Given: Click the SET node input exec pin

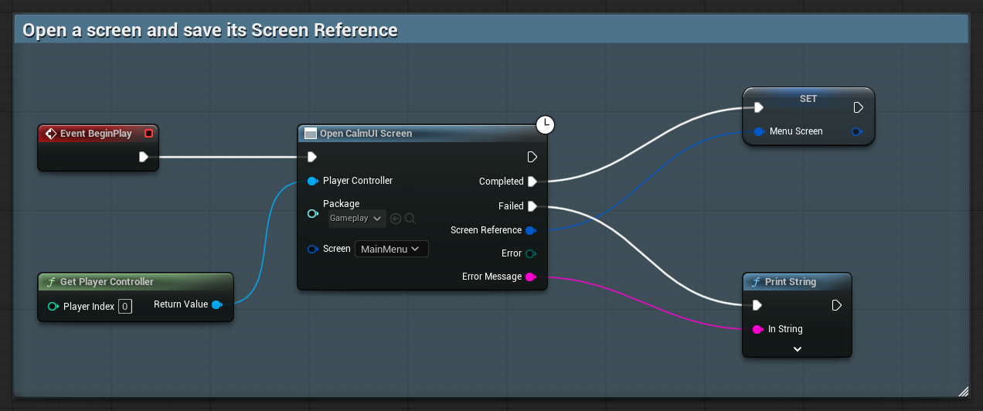Looking at the screenshot, I should [759, 107].
